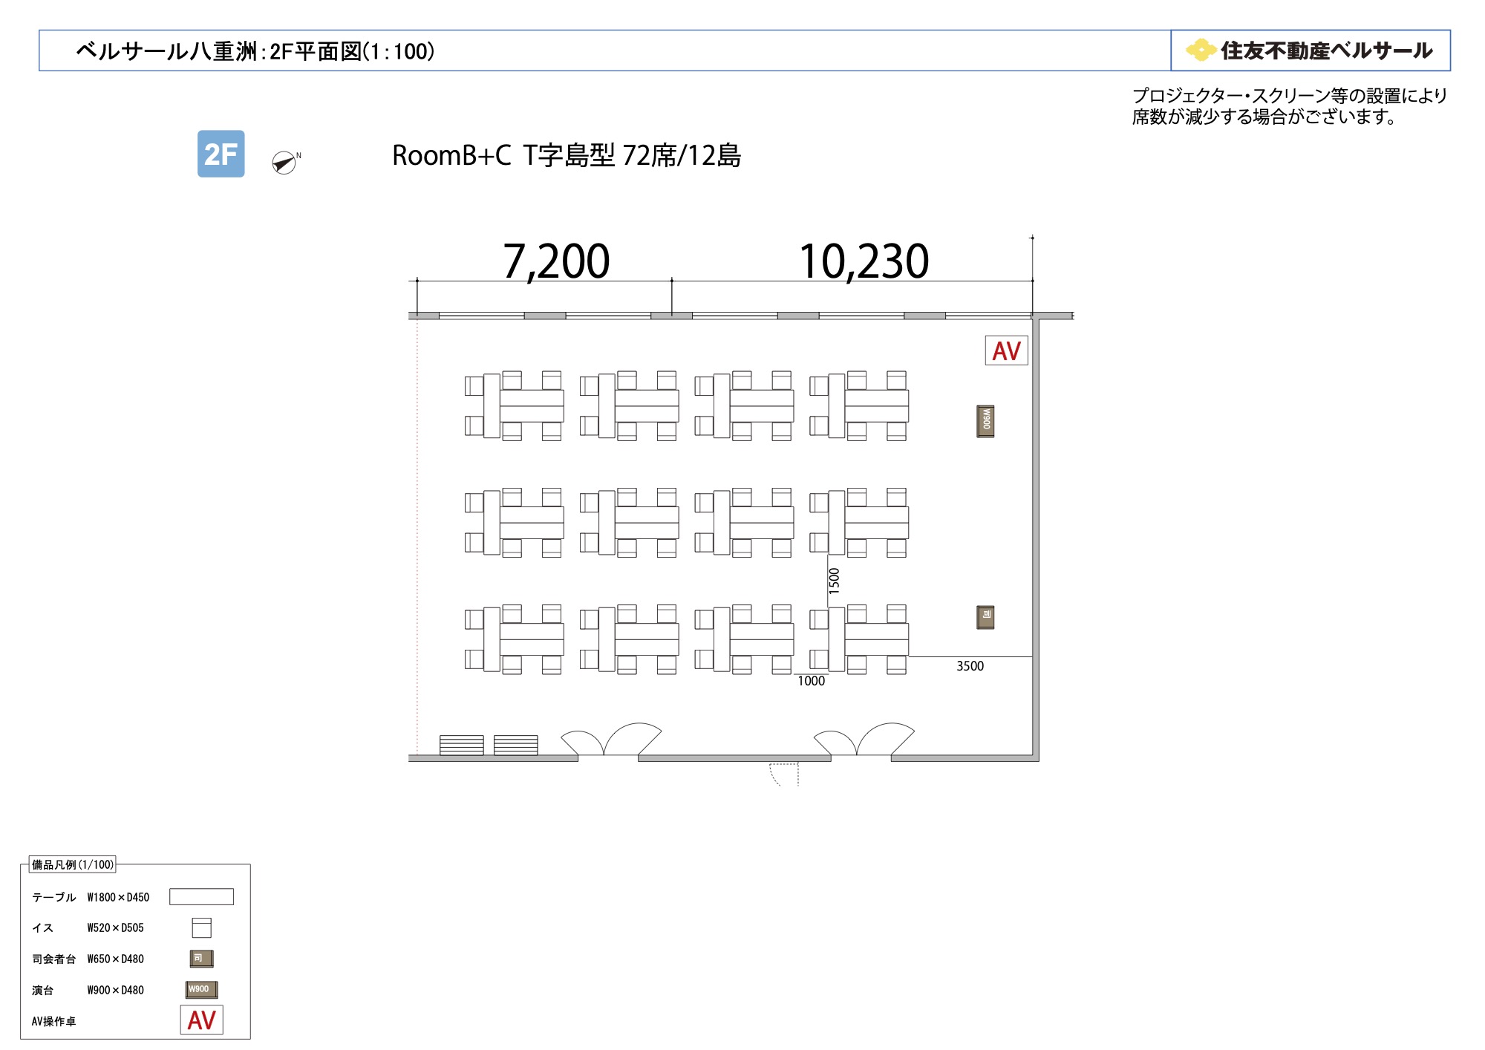This screenshot has height=1050, width=1485.
Task: Select the red AV desk box inside the room
Action: click(1006, 350)
